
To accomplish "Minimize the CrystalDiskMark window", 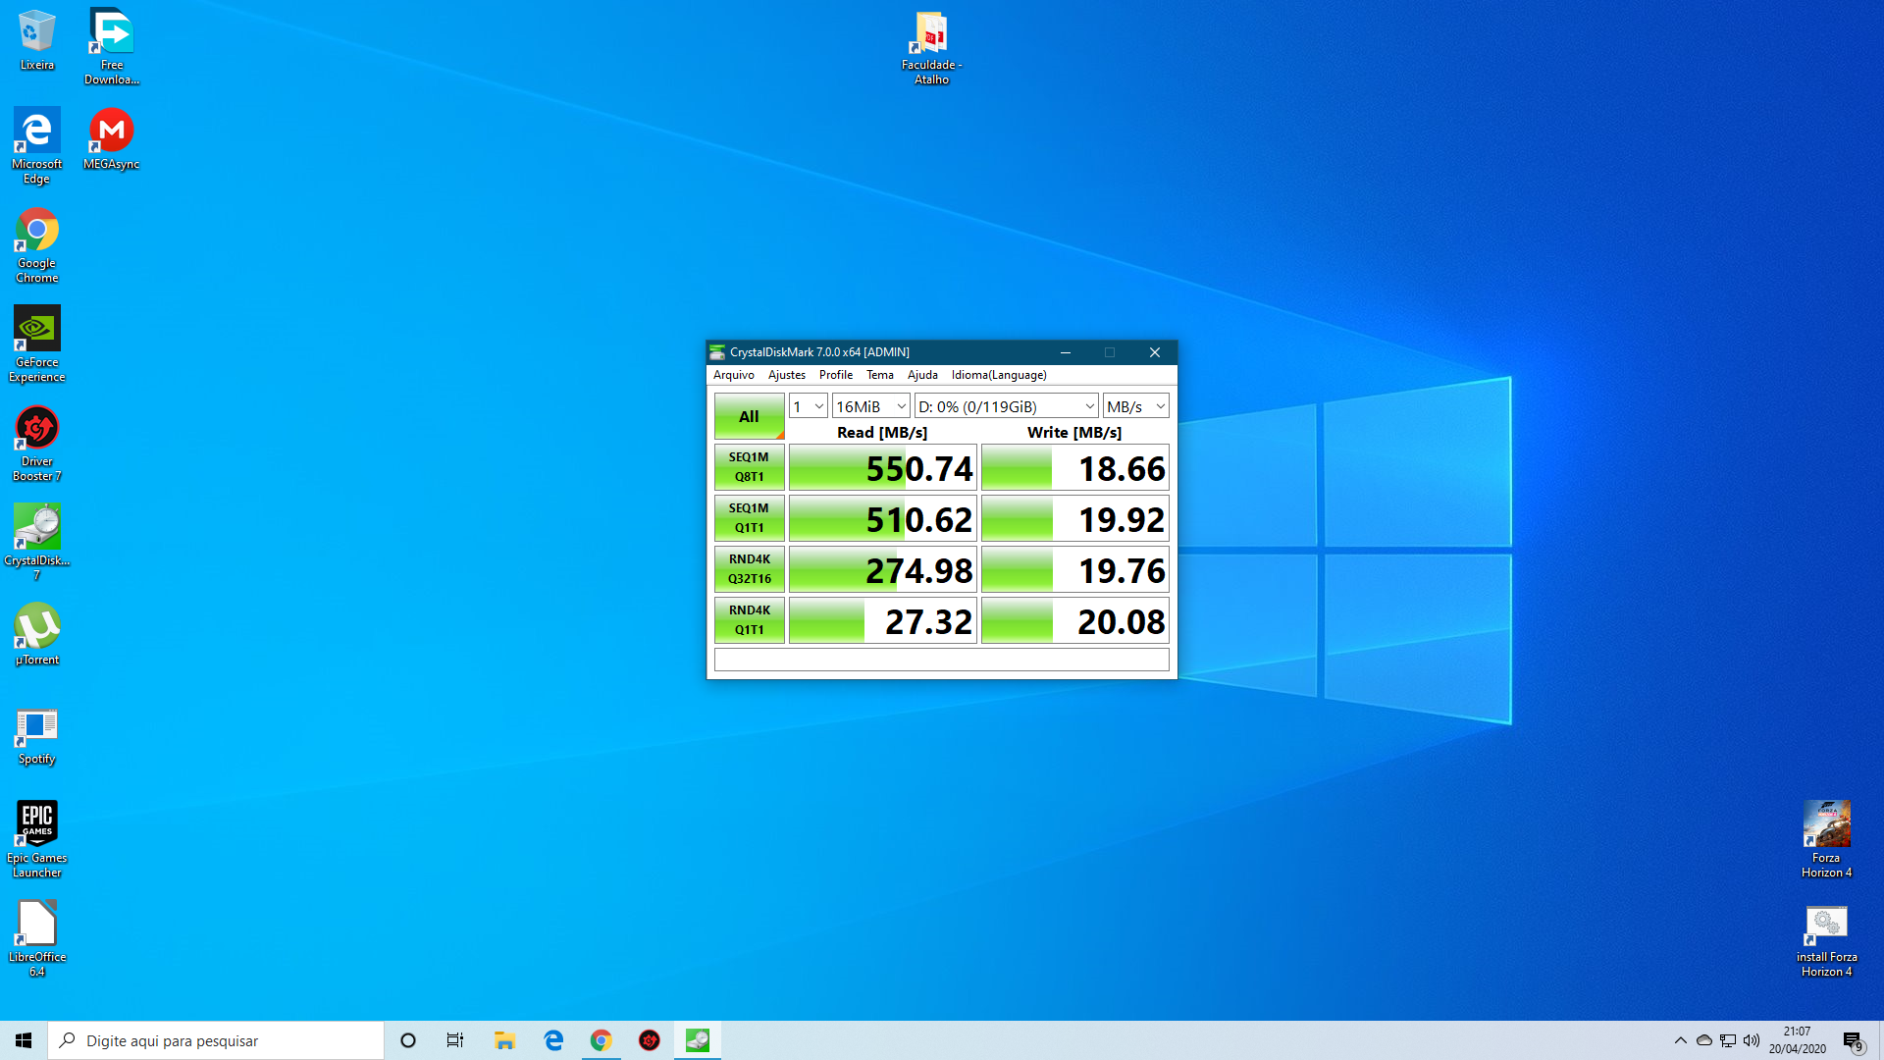I will pyautogui.click(x=1066, y=352).
